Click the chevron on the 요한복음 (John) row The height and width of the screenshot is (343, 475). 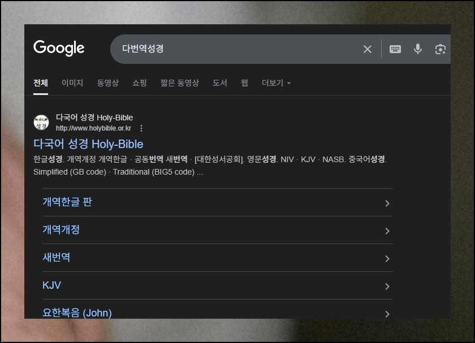click(x=387, y=314)
